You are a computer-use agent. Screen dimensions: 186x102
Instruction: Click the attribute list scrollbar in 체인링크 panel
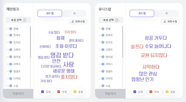(31, 42)
